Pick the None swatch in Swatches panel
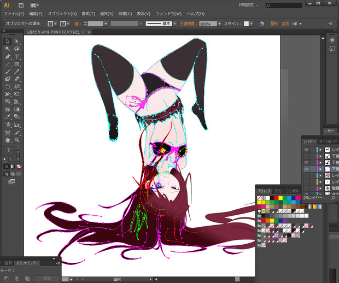Viewport: 339px width, 283px height. [259, 198]
